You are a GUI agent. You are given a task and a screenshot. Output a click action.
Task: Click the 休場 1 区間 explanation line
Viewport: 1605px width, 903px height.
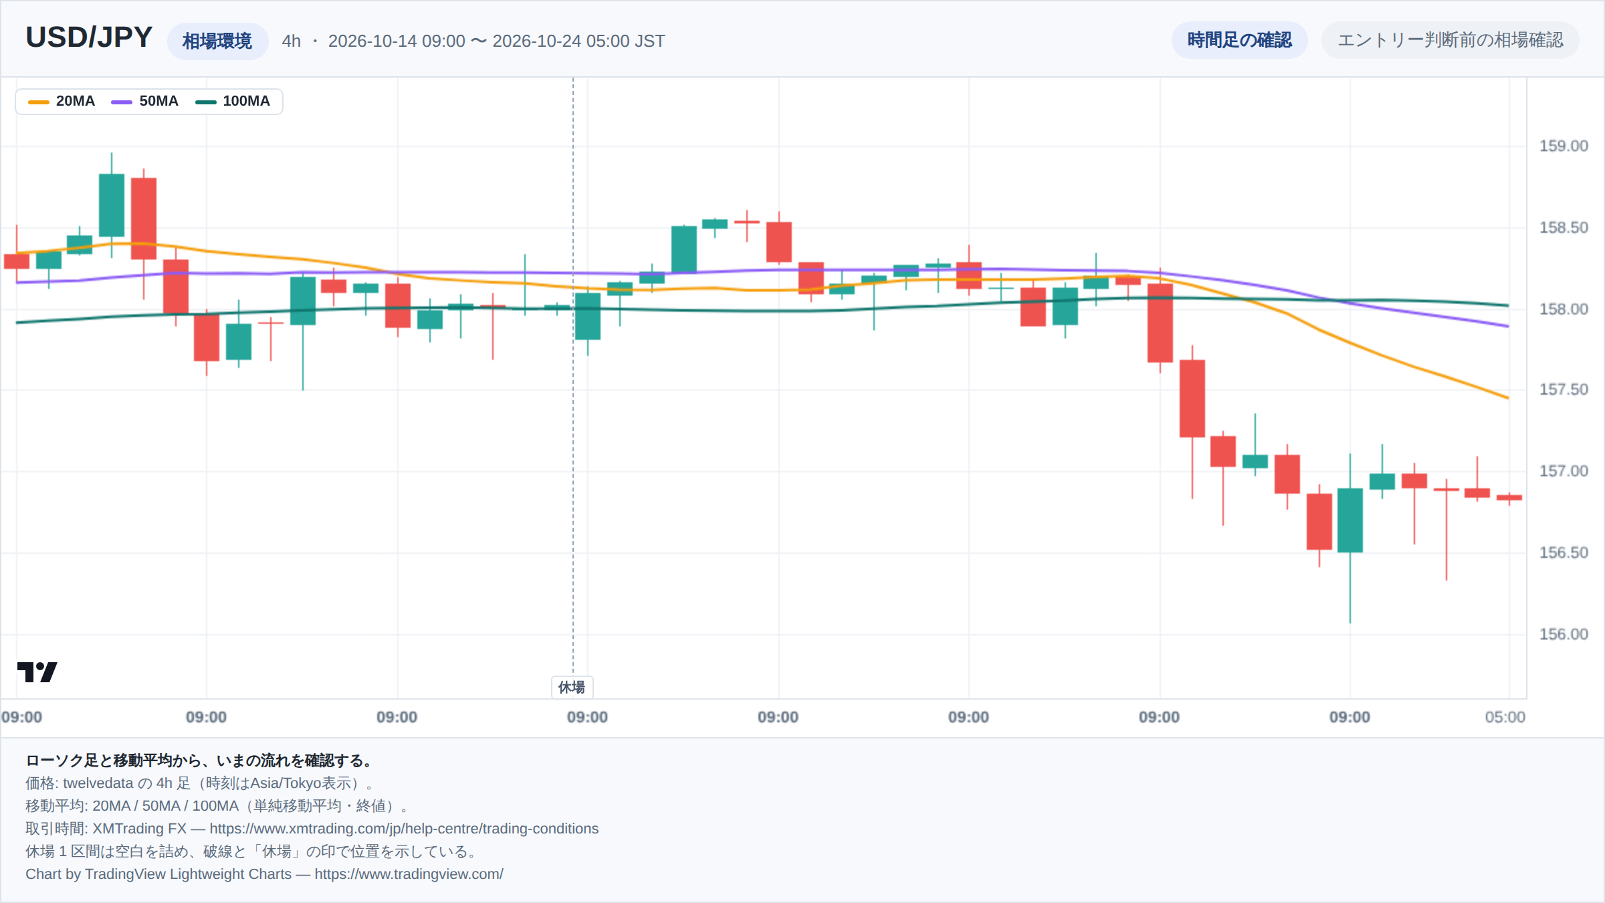(x=252, y=851)
